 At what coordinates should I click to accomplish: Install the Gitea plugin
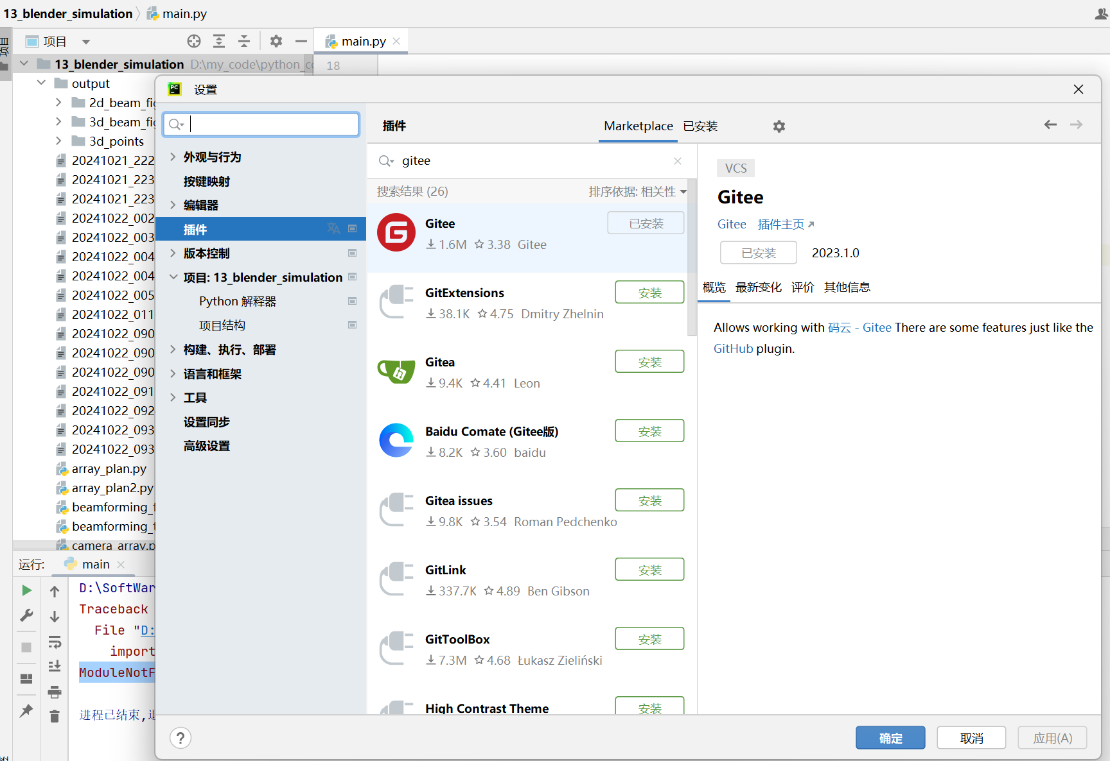pyautogui.click(x=649, y=362)
